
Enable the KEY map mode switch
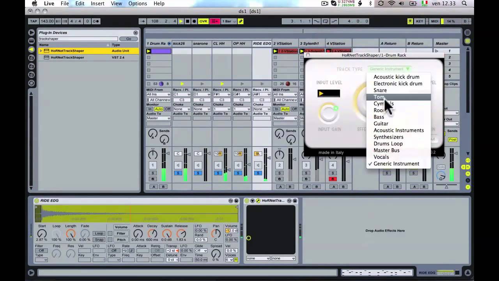[x=419, y=21]
